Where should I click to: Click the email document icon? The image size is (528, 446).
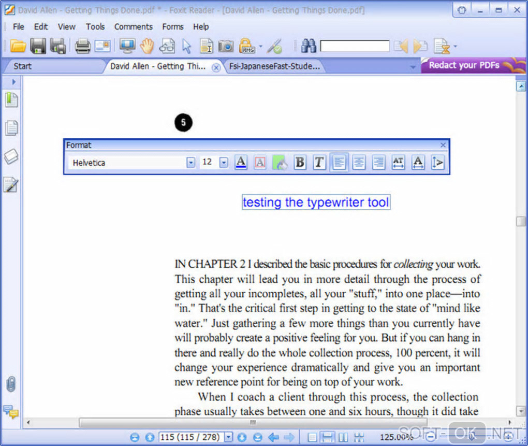(102, 46)
